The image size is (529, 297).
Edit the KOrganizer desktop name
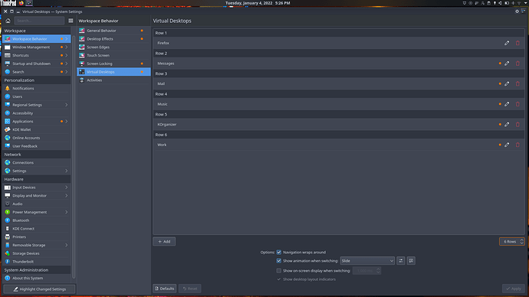click(507, 124)
